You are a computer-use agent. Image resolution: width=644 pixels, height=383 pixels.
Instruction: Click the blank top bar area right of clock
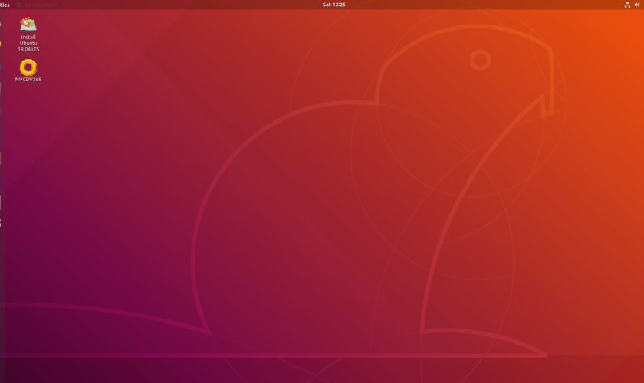[x=475, y=5]
